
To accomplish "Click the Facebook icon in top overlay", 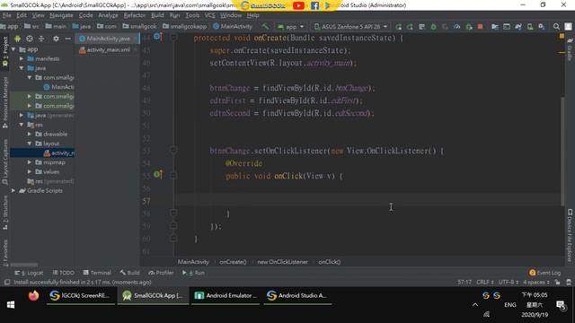I will coord(314,5).
